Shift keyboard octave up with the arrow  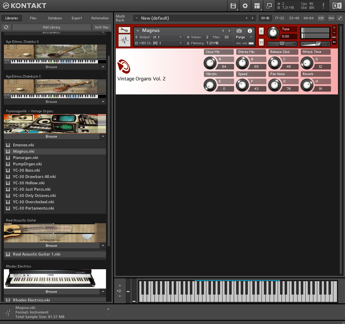(x=120, y=285)
